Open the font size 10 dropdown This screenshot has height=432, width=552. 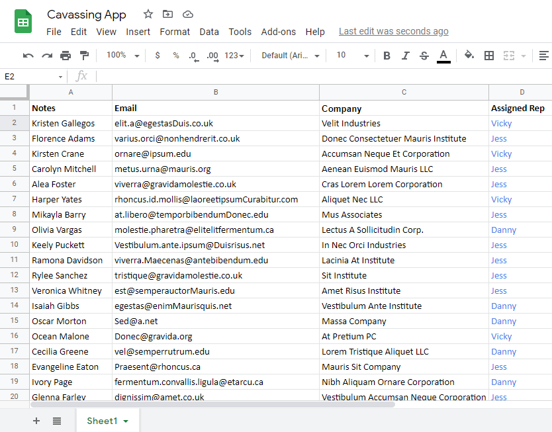click(x=353, y=55)
